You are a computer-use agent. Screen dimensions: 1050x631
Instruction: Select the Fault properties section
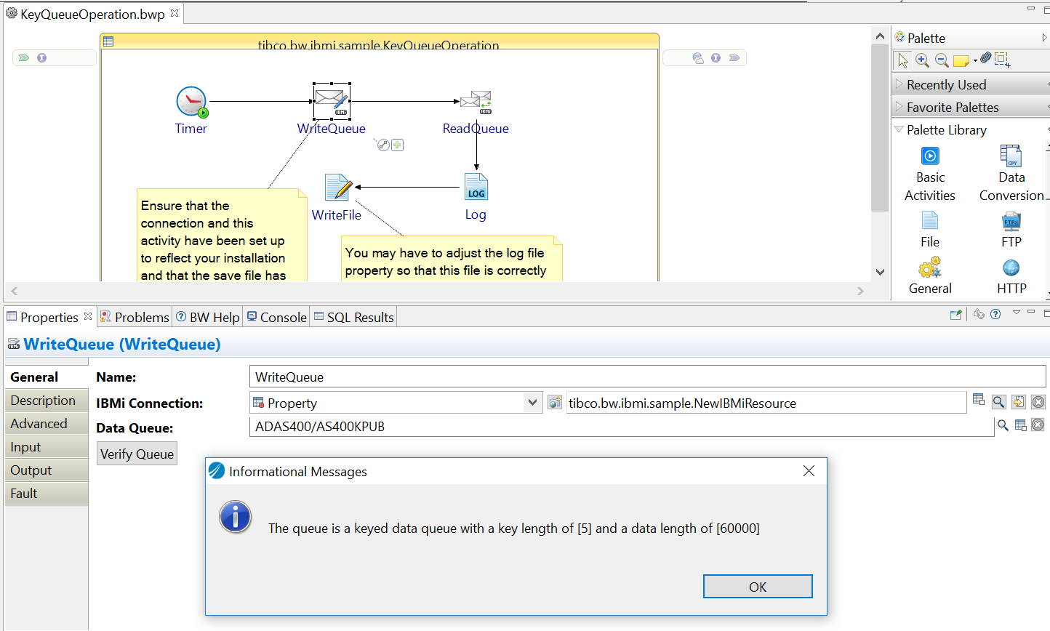(x=47, y=494)
